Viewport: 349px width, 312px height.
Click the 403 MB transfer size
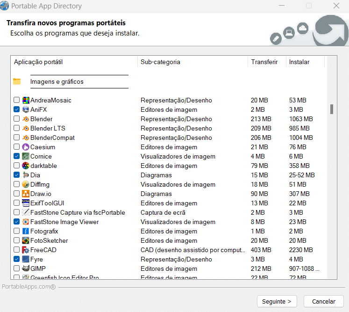(261, 250)
